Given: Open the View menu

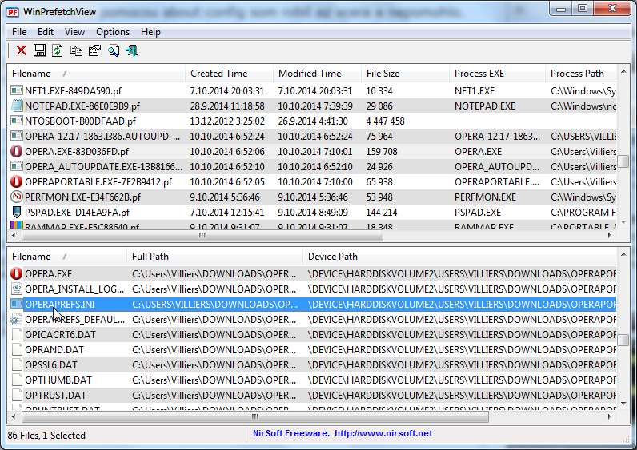Looking at the screenshot, I should click(x=74, y=32).
